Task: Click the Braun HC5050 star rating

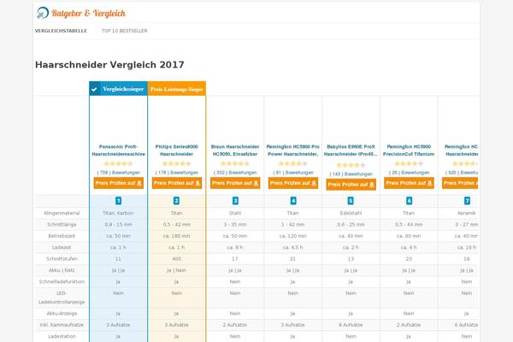Action: [235, 163]
